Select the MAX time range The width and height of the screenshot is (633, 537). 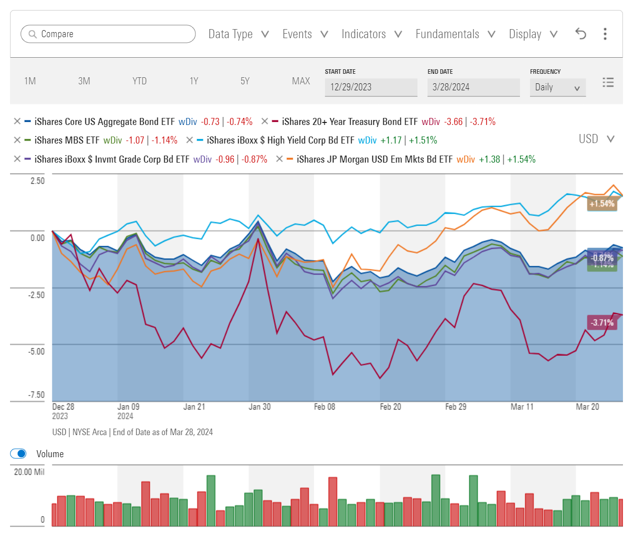click(301, 81)
